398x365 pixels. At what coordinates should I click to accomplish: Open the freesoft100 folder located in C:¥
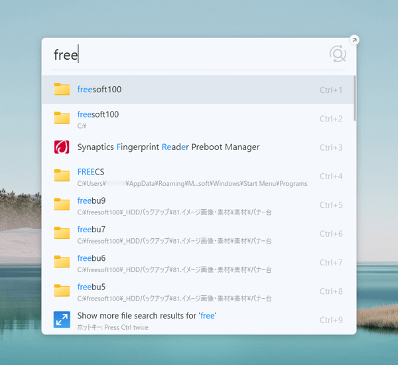tap(198, 118)
